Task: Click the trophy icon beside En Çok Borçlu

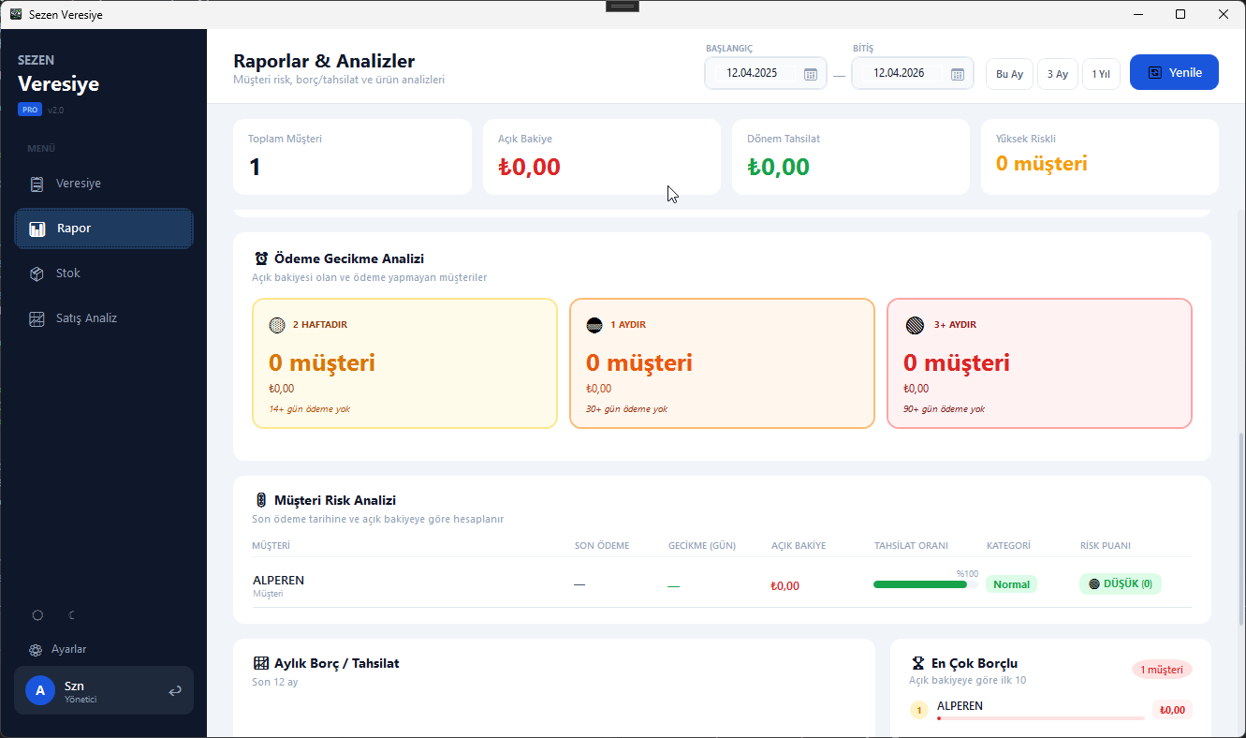Action: coord(918,663)
